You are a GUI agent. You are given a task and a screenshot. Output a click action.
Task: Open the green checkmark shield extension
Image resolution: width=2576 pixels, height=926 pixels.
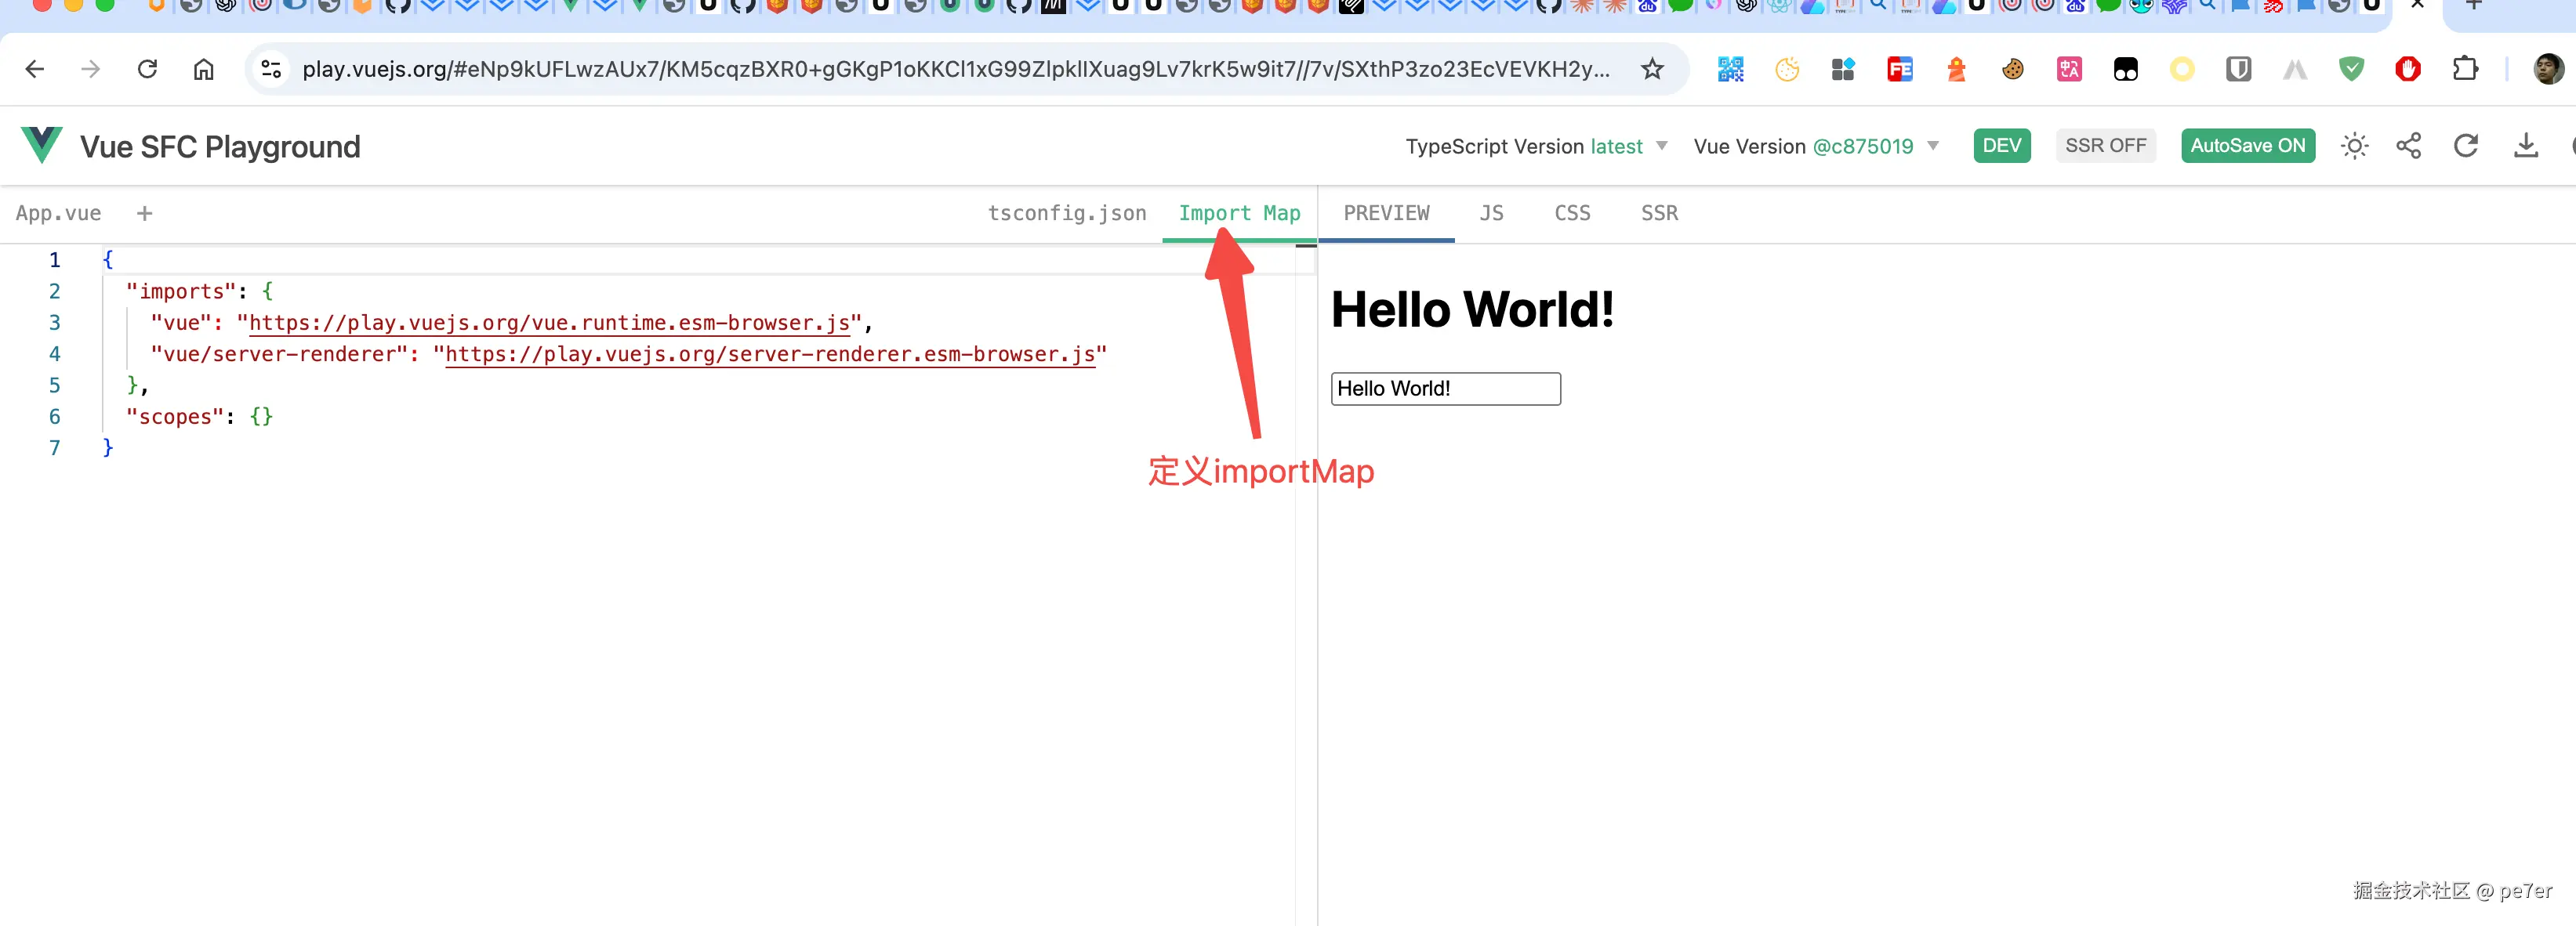(x=2352, y=69)
